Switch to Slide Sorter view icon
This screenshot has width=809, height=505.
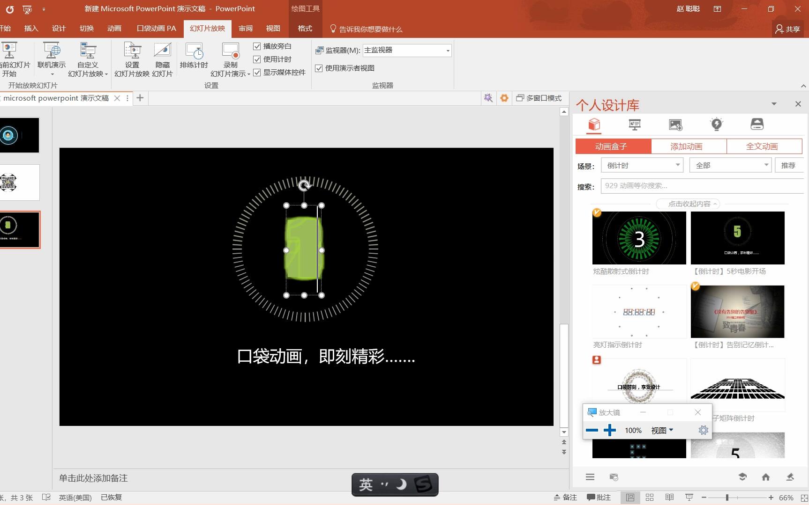pos(650,497)
